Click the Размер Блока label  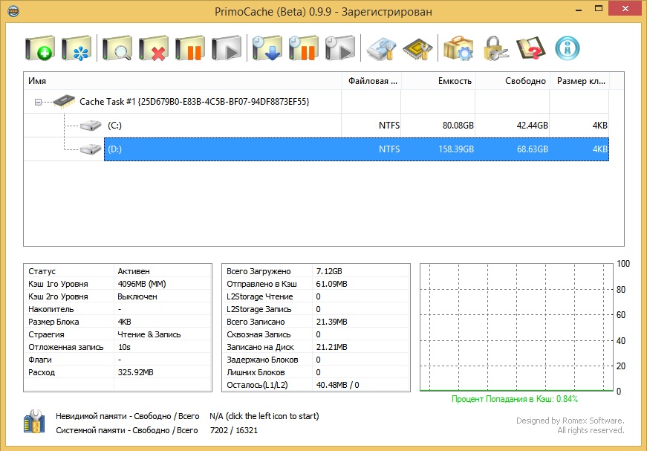click(53, 322)
